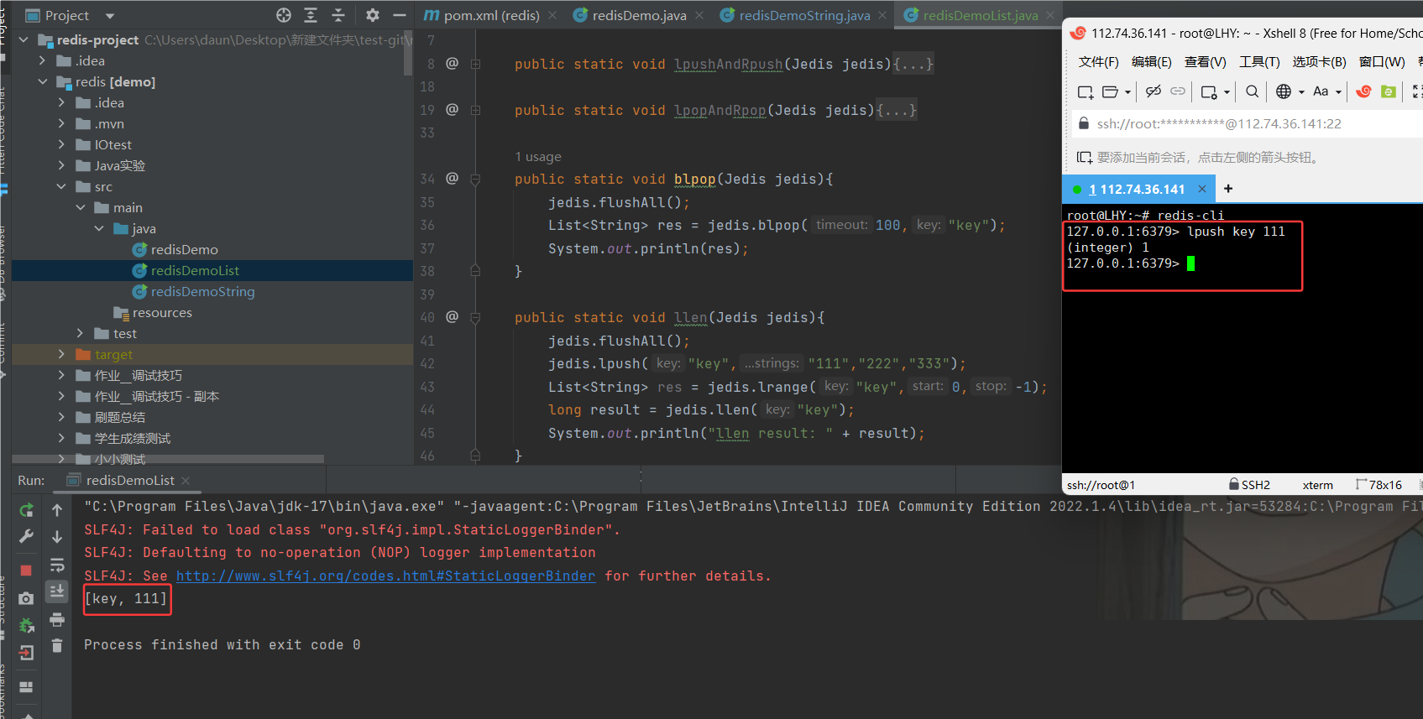Click gutter @ icon on llen line

[452, 317]
